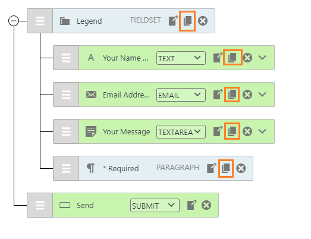Viewport: 311px width, 239px height.
Task: Open the TEXTAREA type dropdown
Action: [x=181, y=132]
